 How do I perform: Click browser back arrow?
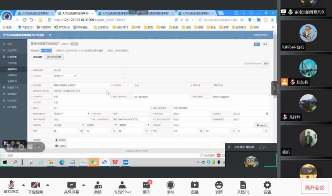[18, 20]
